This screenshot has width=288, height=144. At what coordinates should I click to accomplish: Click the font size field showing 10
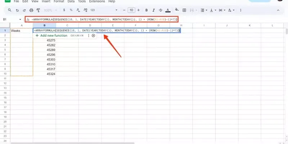tap(131, 10)
